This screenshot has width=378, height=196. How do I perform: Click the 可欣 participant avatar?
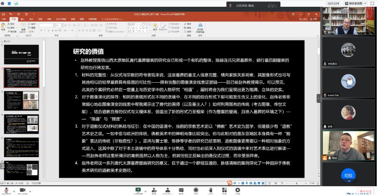tap(348, 175)
